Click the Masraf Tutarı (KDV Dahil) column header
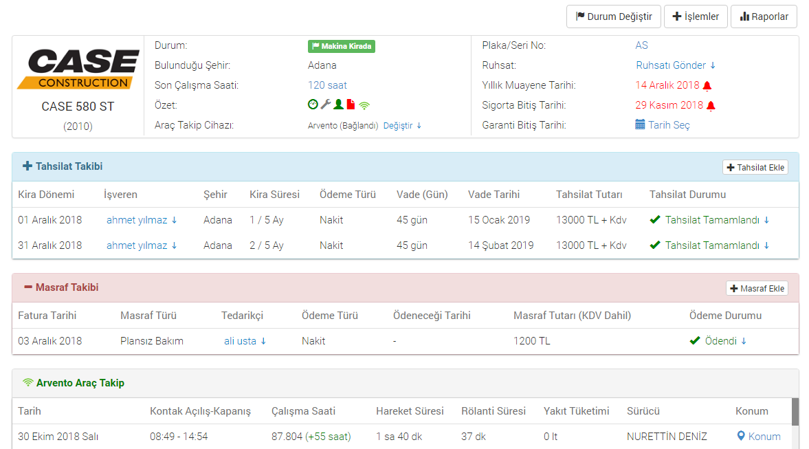The image size is (809, 449). pos(572,316)
